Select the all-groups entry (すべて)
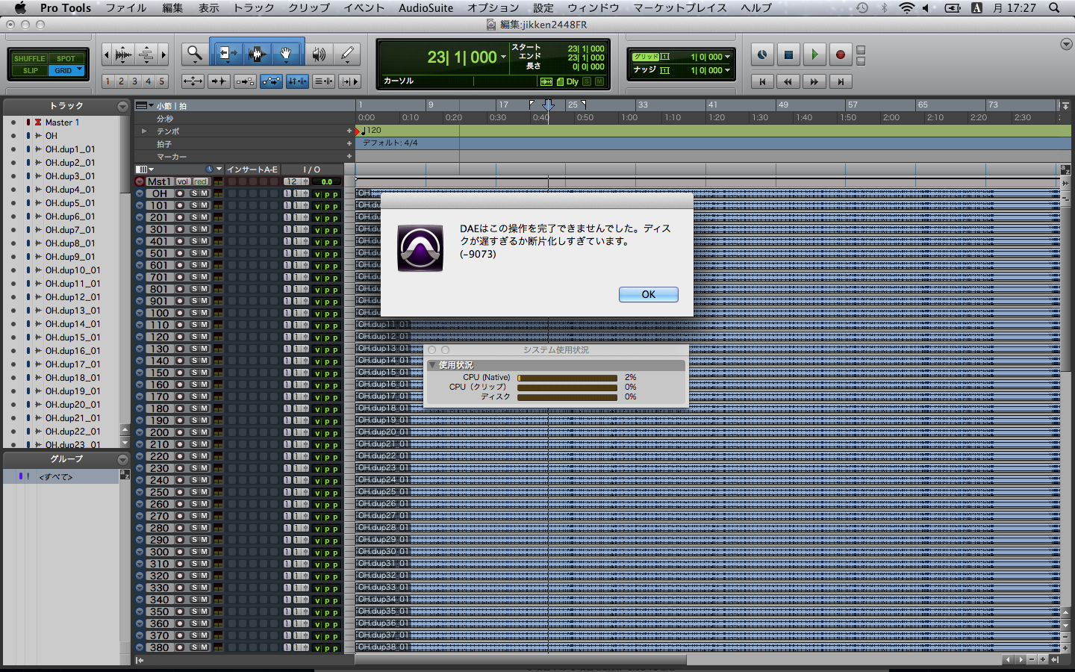The width and height of the screenshot is (1075, 672). (x=56, y=476)
